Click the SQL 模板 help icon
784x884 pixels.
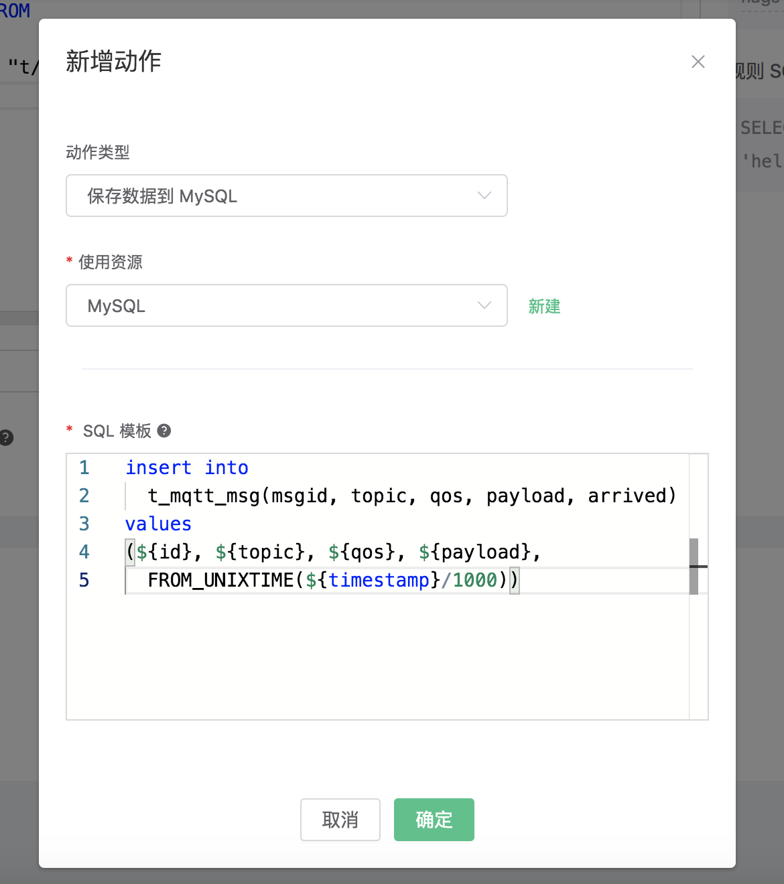pos(165,431)
